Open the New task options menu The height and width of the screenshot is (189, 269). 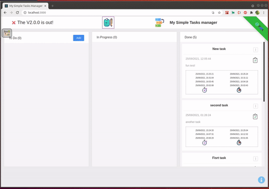(x=256, y=50)
